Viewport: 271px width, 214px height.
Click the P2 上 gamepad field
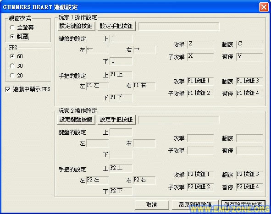(121, 168)
